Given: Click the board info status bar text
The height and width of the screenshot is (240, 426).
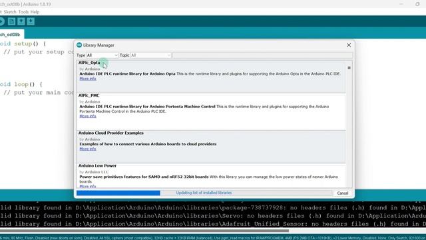Looking at the screenshot, I should [x=213, y=238].
